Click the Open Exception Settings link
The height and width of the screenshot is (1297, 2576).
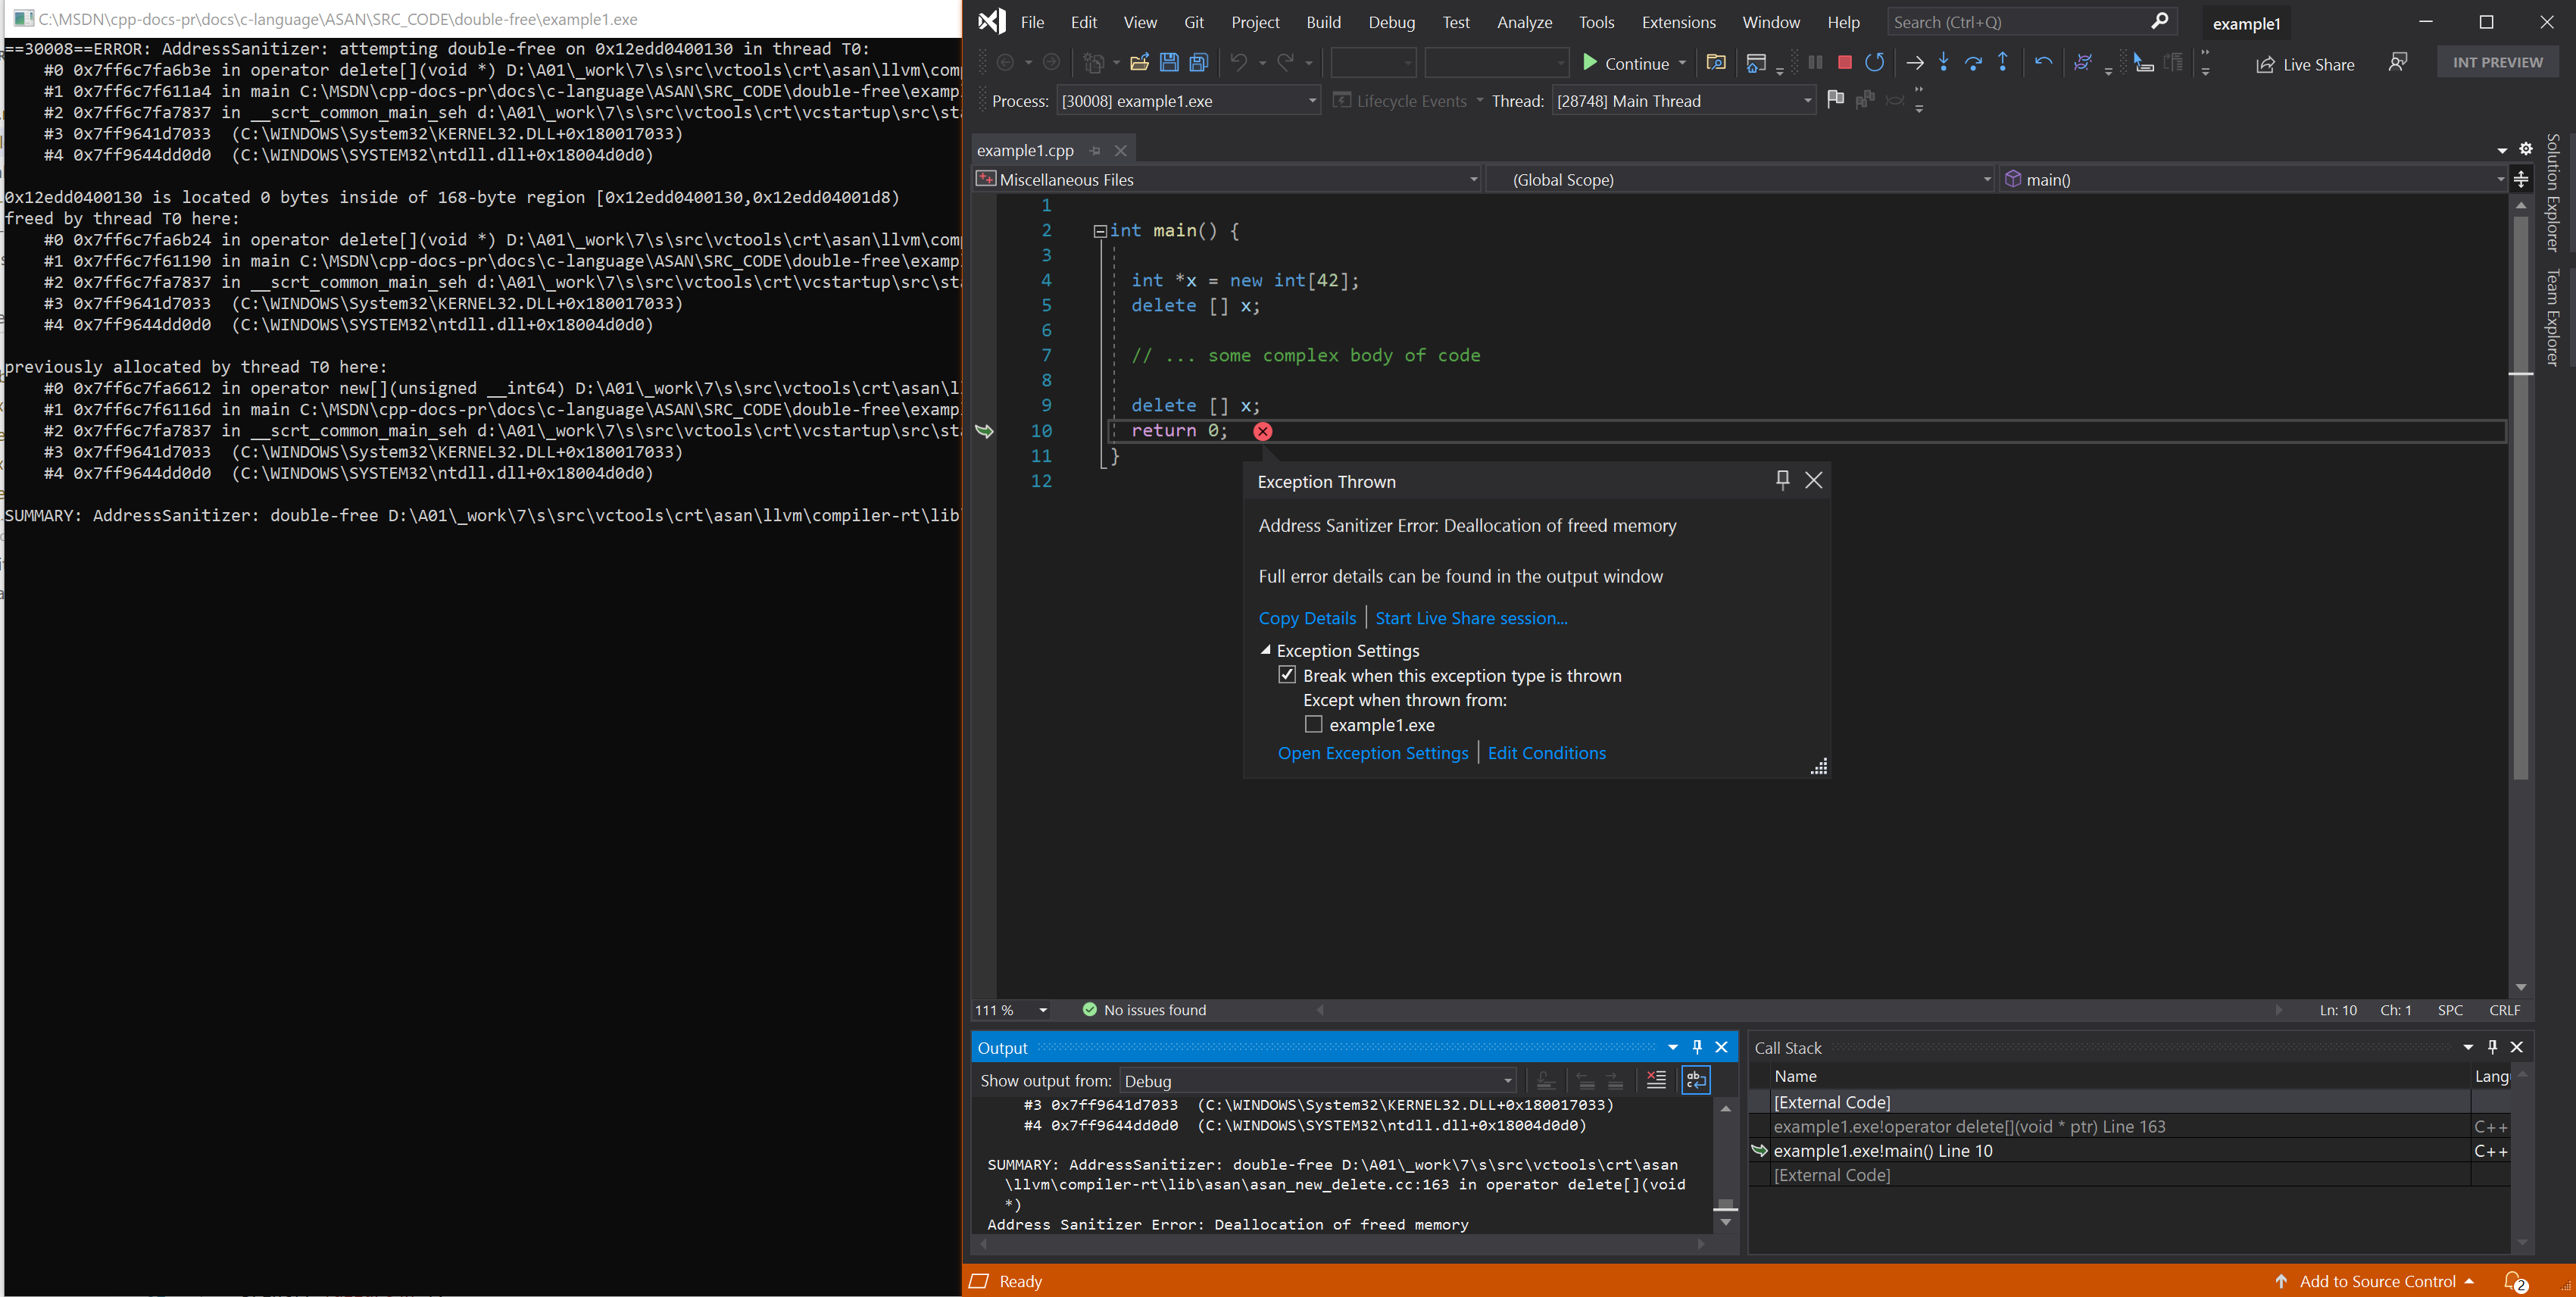tap(1371, 753)
